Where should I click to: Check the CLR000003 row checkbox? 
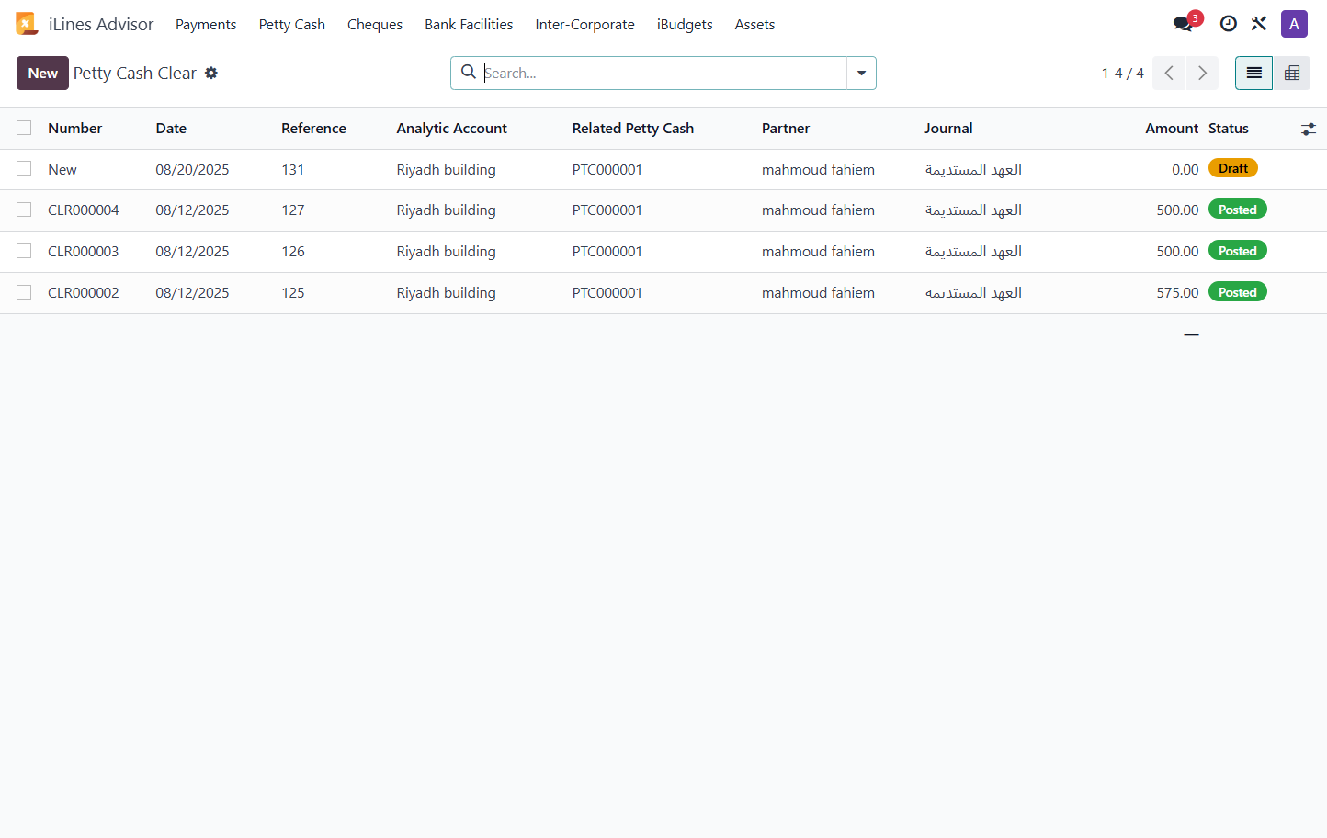click(x=24, y=251)
